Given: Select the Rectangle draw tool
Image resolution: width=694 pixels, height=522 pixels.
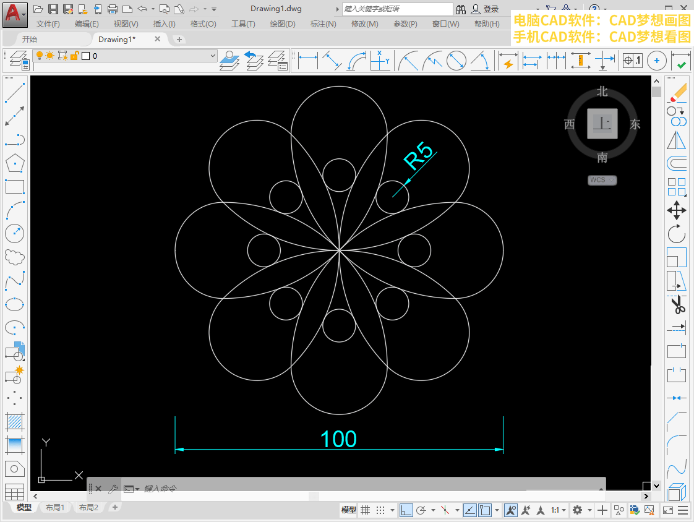Looking at the screenshot, I should [x=15, y=186].
